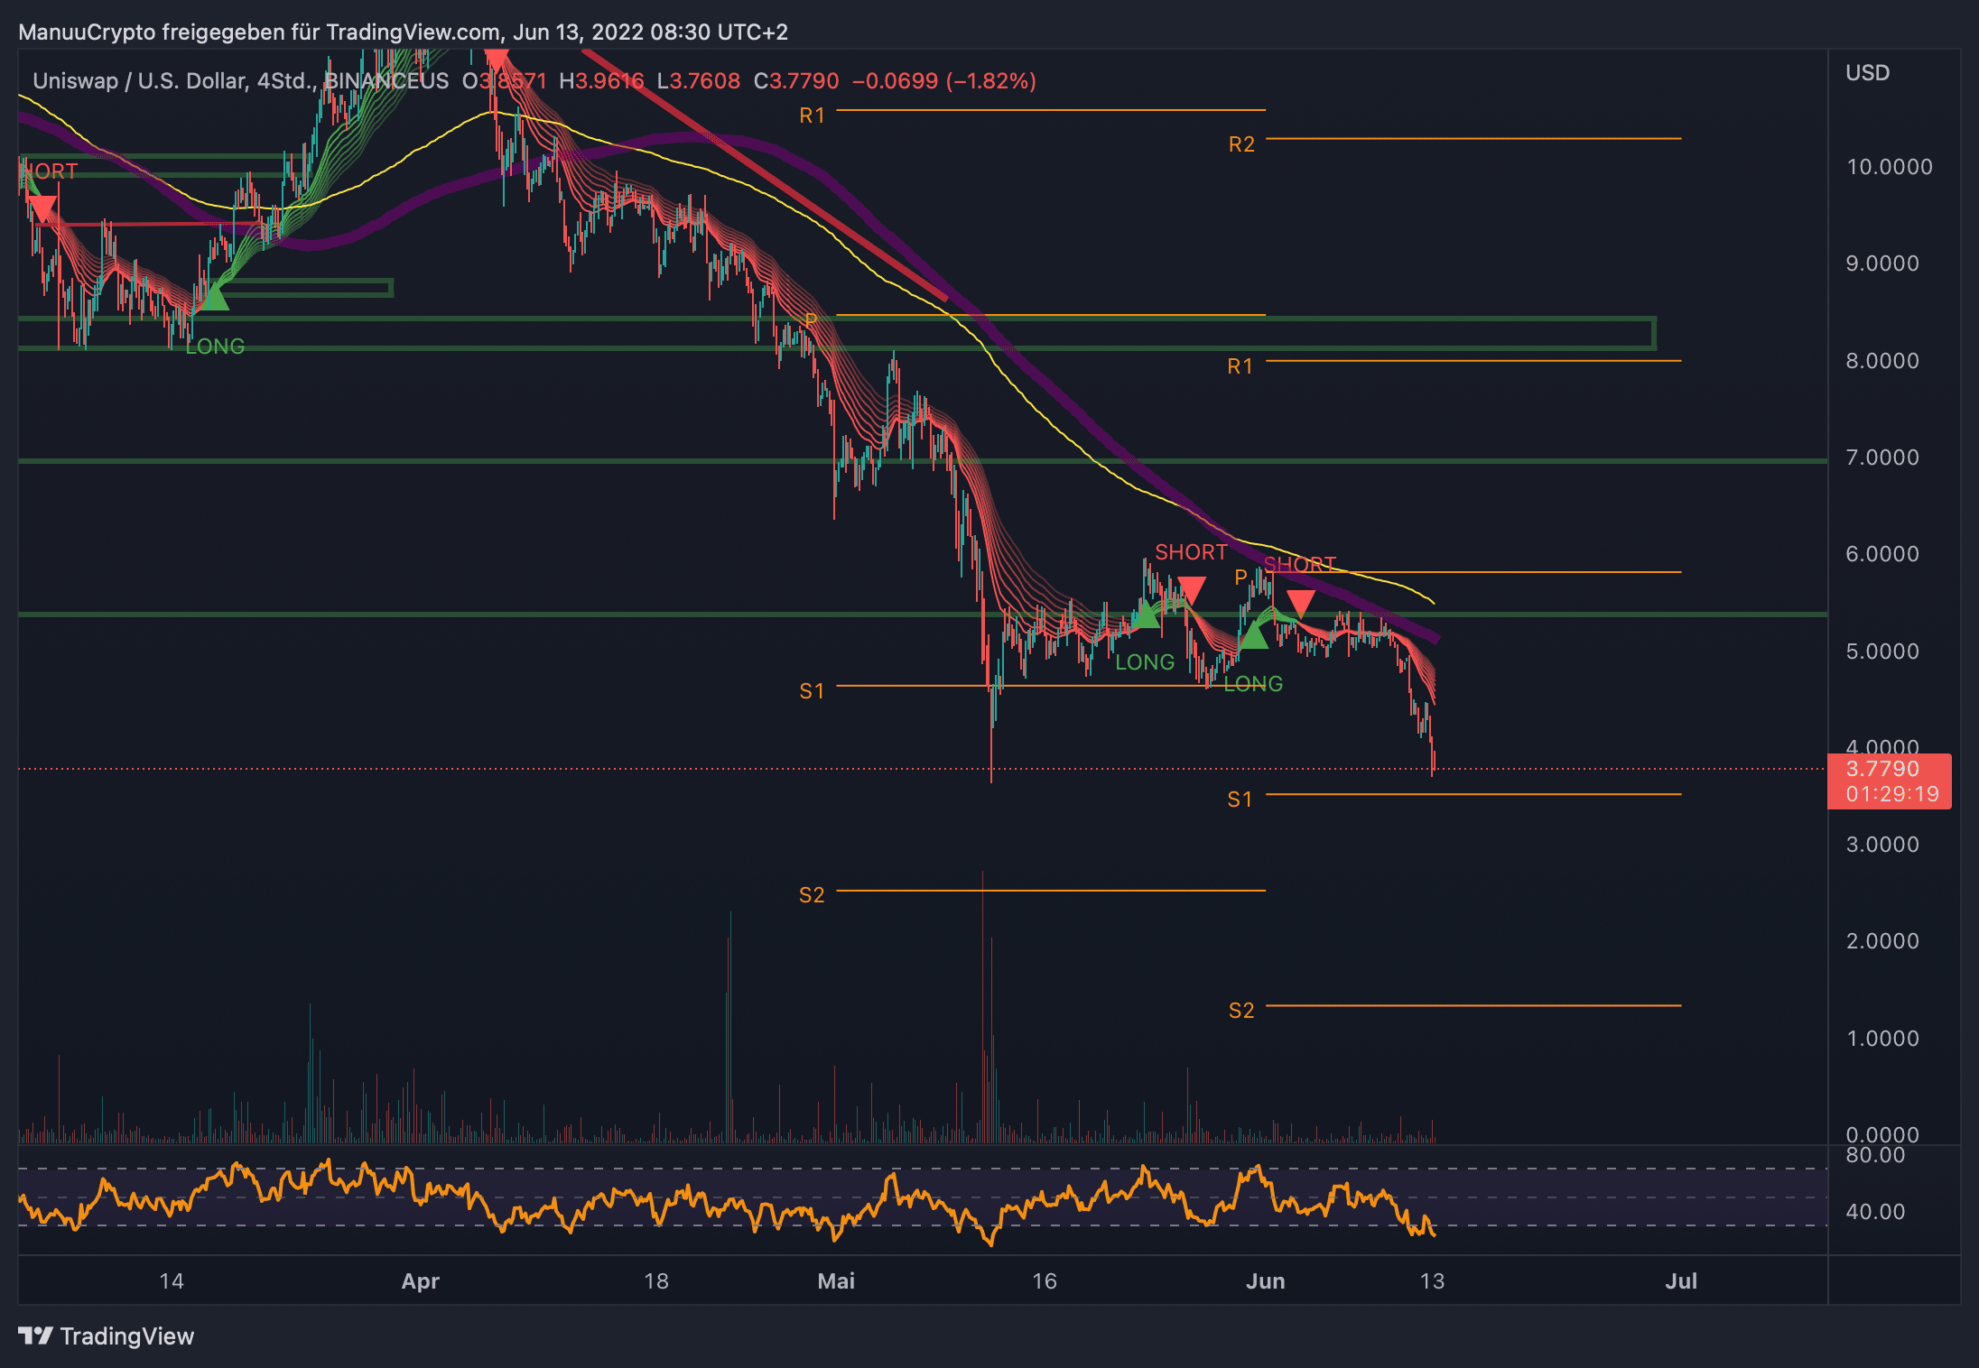Click the RSI 80.00 axis label
Screen dimensions: 1979x1368
[1875, 1155]
